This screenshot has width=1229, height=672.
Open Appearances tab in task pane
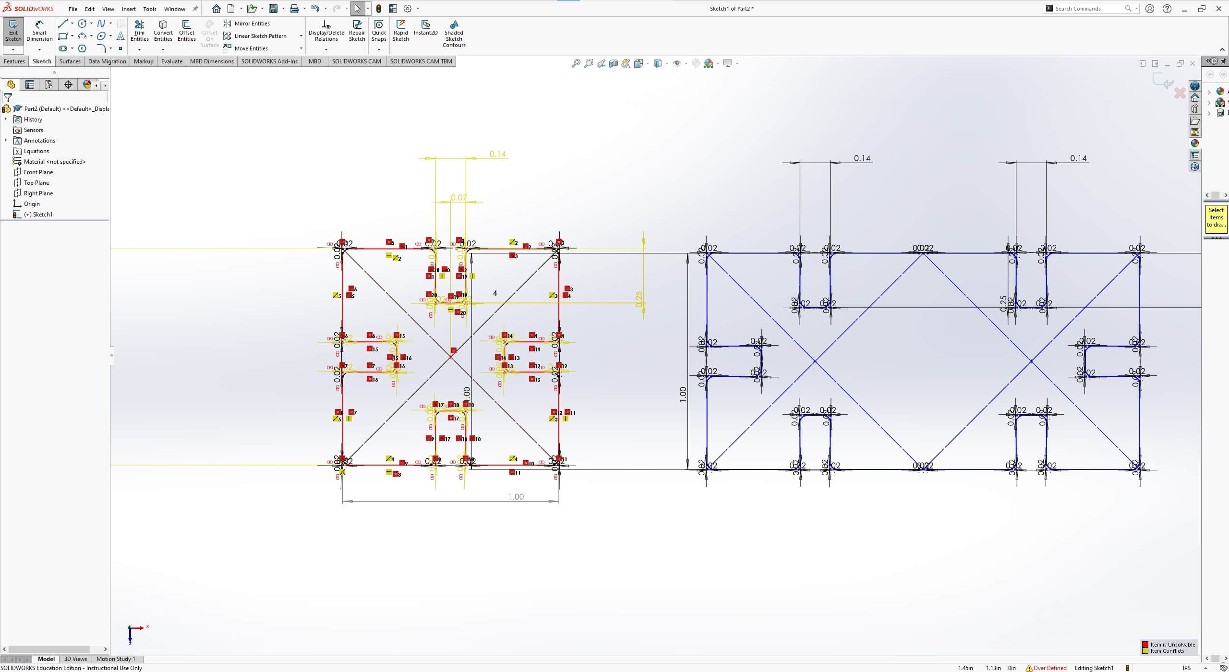click(1195, 143)
